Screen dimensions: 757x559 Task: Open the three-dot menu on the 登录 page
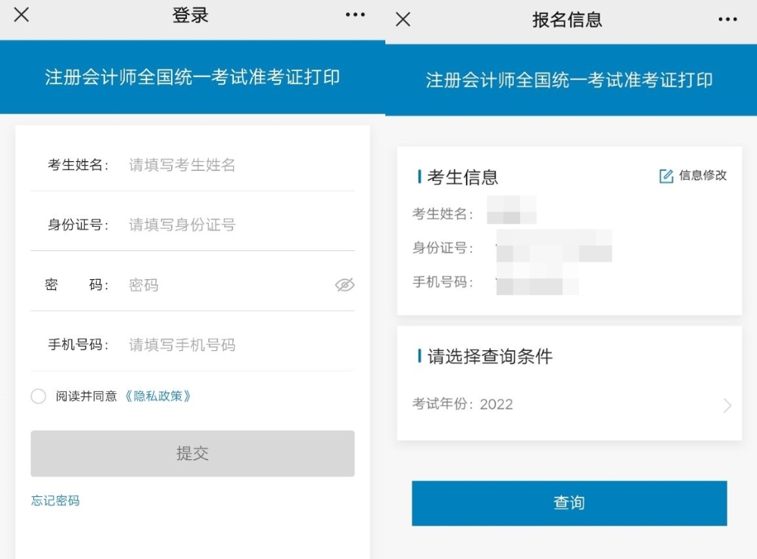click(x=355, y=15)
